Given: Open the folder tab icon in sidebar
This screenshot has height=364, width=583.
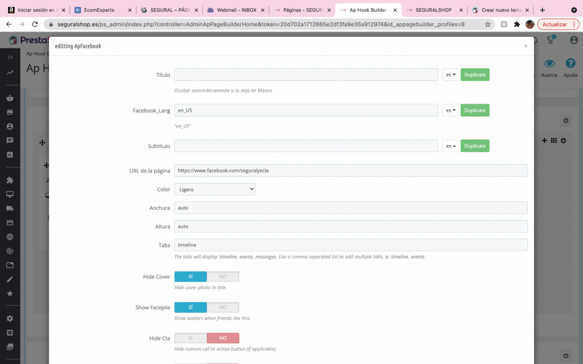Looking at the screenshot, I should [10, 265].
